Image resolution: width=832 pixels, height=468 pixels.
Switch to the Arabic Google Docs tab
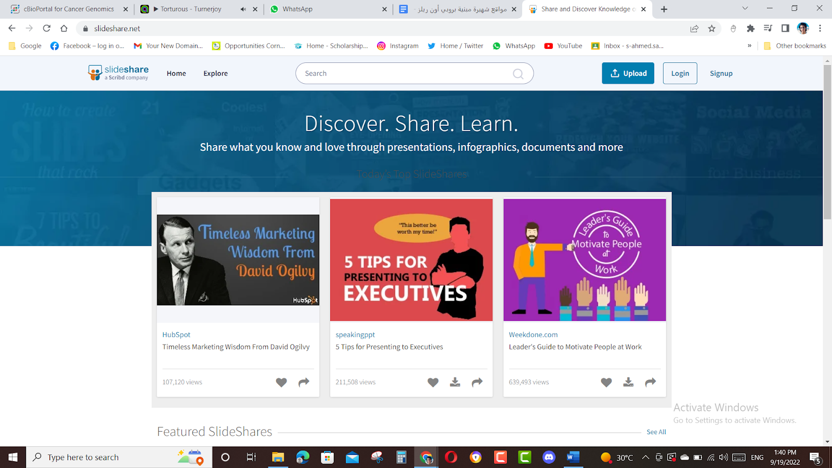coord(458,9)
